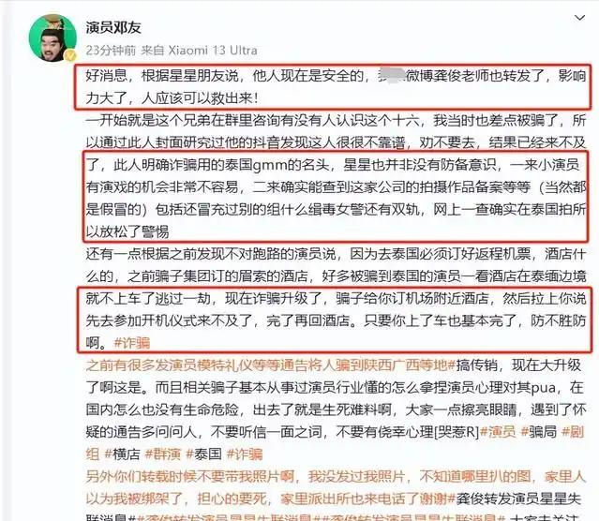This screenshot has height=521, width=599.
Task: Open the Xiaomi 13 Ultra source link
Action: (213, 50)
